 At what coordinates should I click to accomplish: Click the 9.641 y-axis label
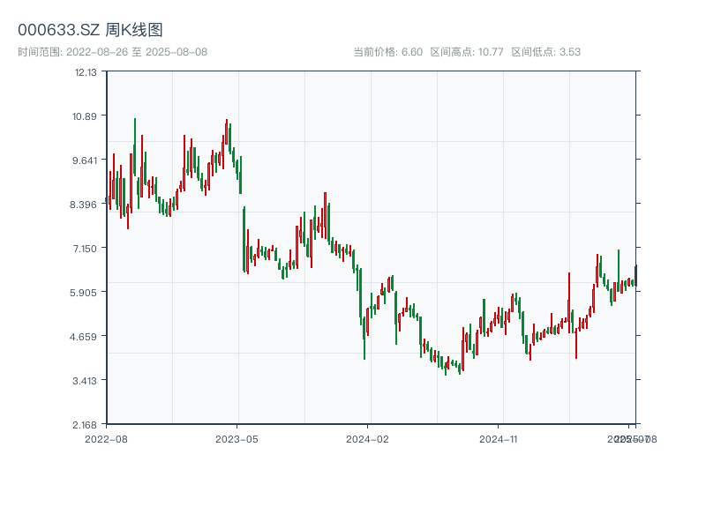85,160
